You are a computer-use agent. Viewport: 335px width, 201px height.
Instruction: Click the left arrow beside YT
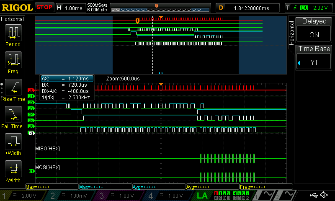coord(299,63)
